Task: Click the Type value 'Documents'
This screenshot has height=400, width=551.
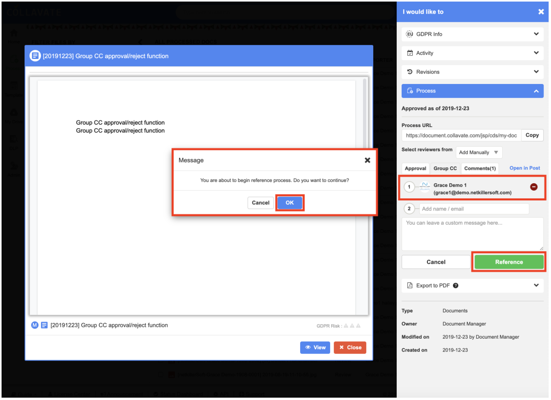Action: pos(455,311)
